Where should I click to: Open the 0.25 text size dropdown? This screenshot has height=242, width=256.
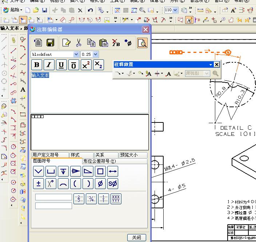(x=96, y=54)
